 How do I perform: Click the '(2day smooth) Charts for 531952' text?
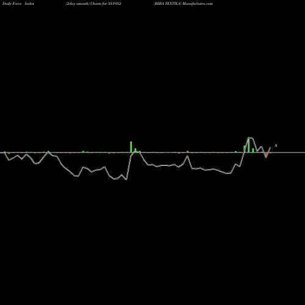[93, 4]
